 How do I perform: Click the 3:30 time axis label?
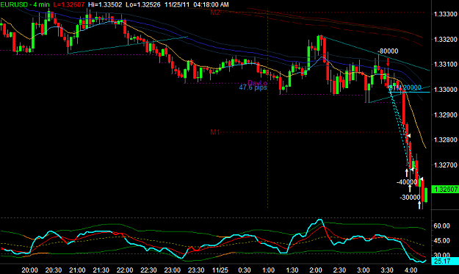tap(387, 270)
